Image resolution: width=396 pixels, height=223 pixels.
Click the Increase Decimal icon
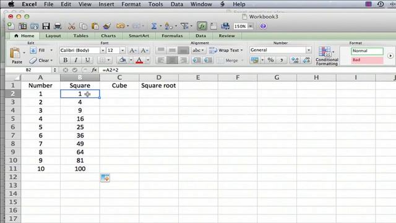pyautogui.click(x=295, y=60)
